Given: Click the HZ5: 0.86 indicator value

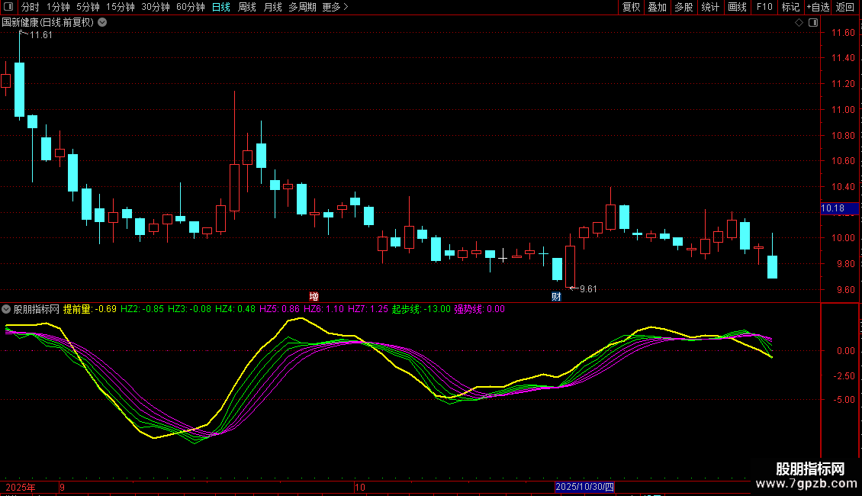Looking at the screenshot, I should tap(279, 309).
